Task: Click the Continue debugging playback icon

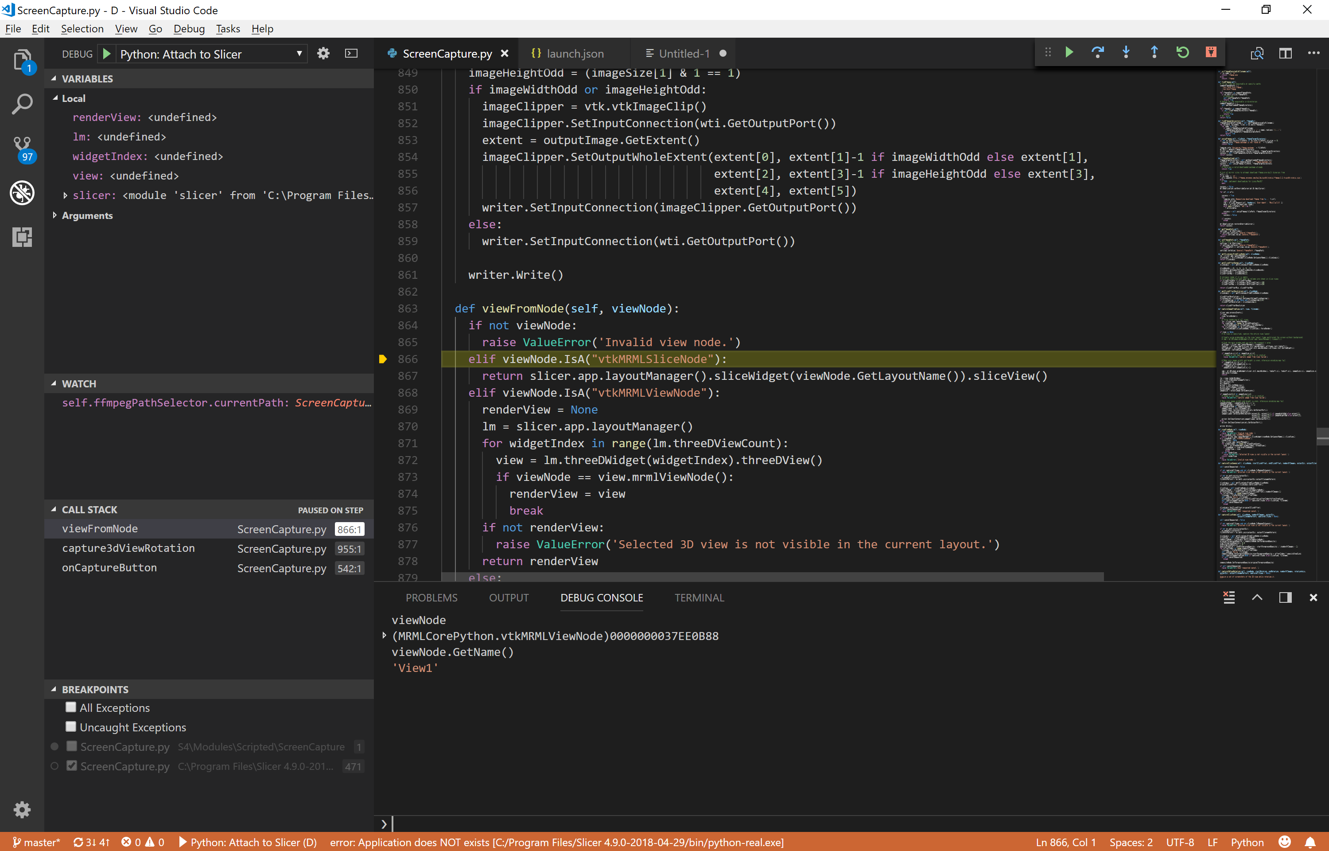Action: (x=1069, y=53)
